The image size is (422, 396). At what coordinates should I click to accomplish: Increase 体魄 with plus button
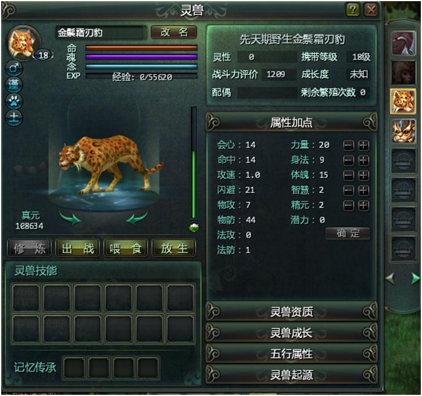[363, 176]
